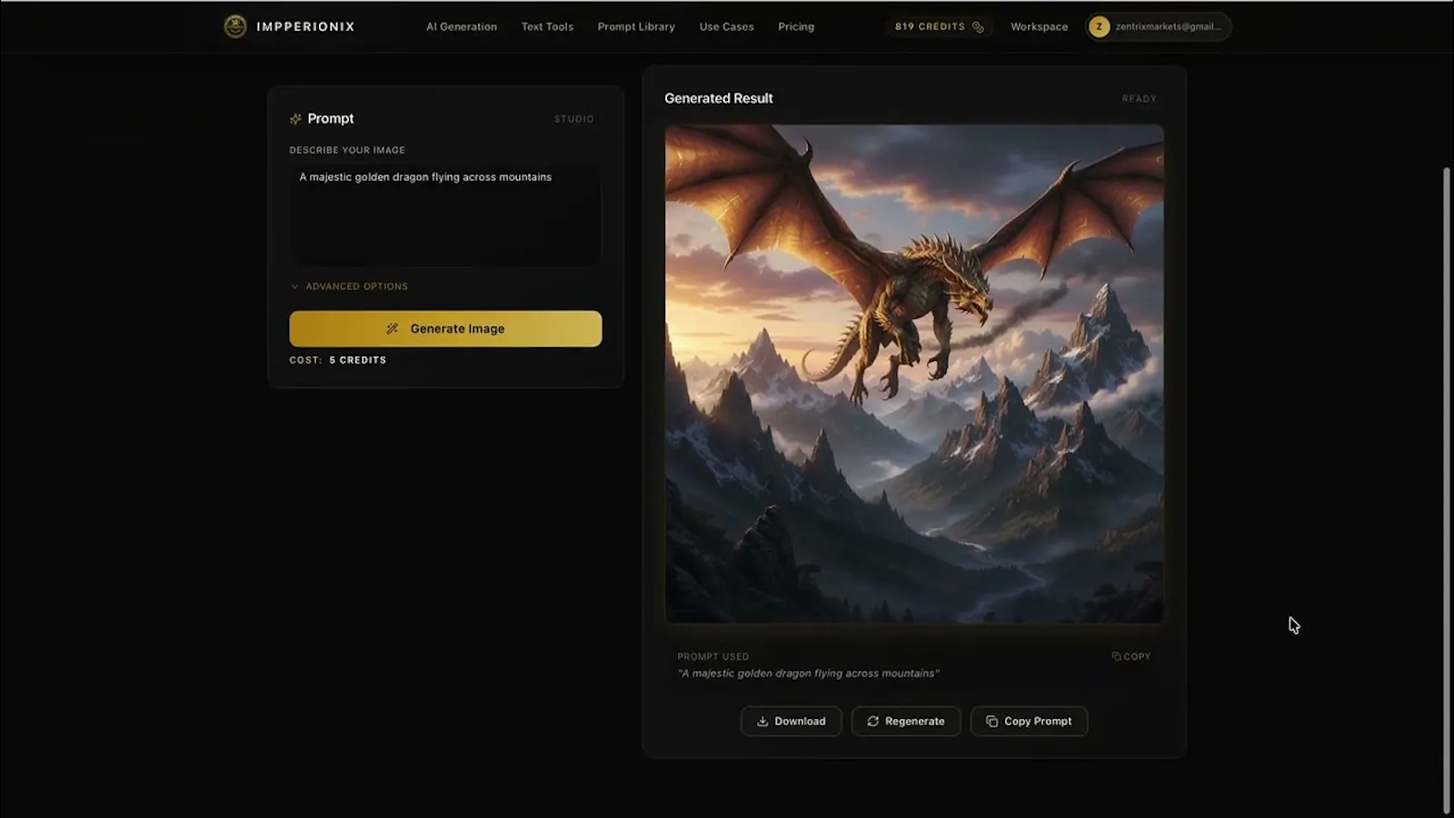
Task: Go to the Pricing page
Action: click(796, 26)
